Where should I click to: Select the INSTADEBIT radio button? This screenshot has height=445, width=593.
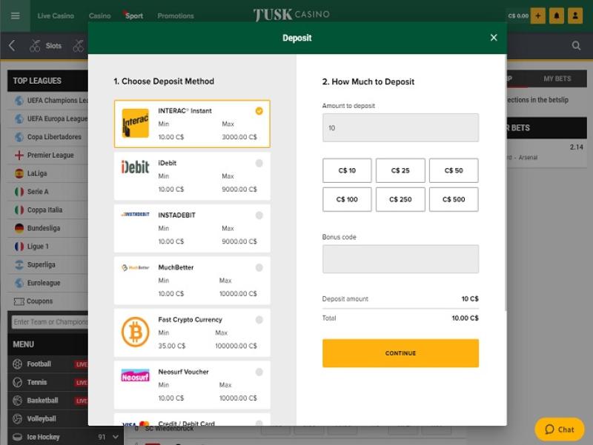click(x=259, y=215)
